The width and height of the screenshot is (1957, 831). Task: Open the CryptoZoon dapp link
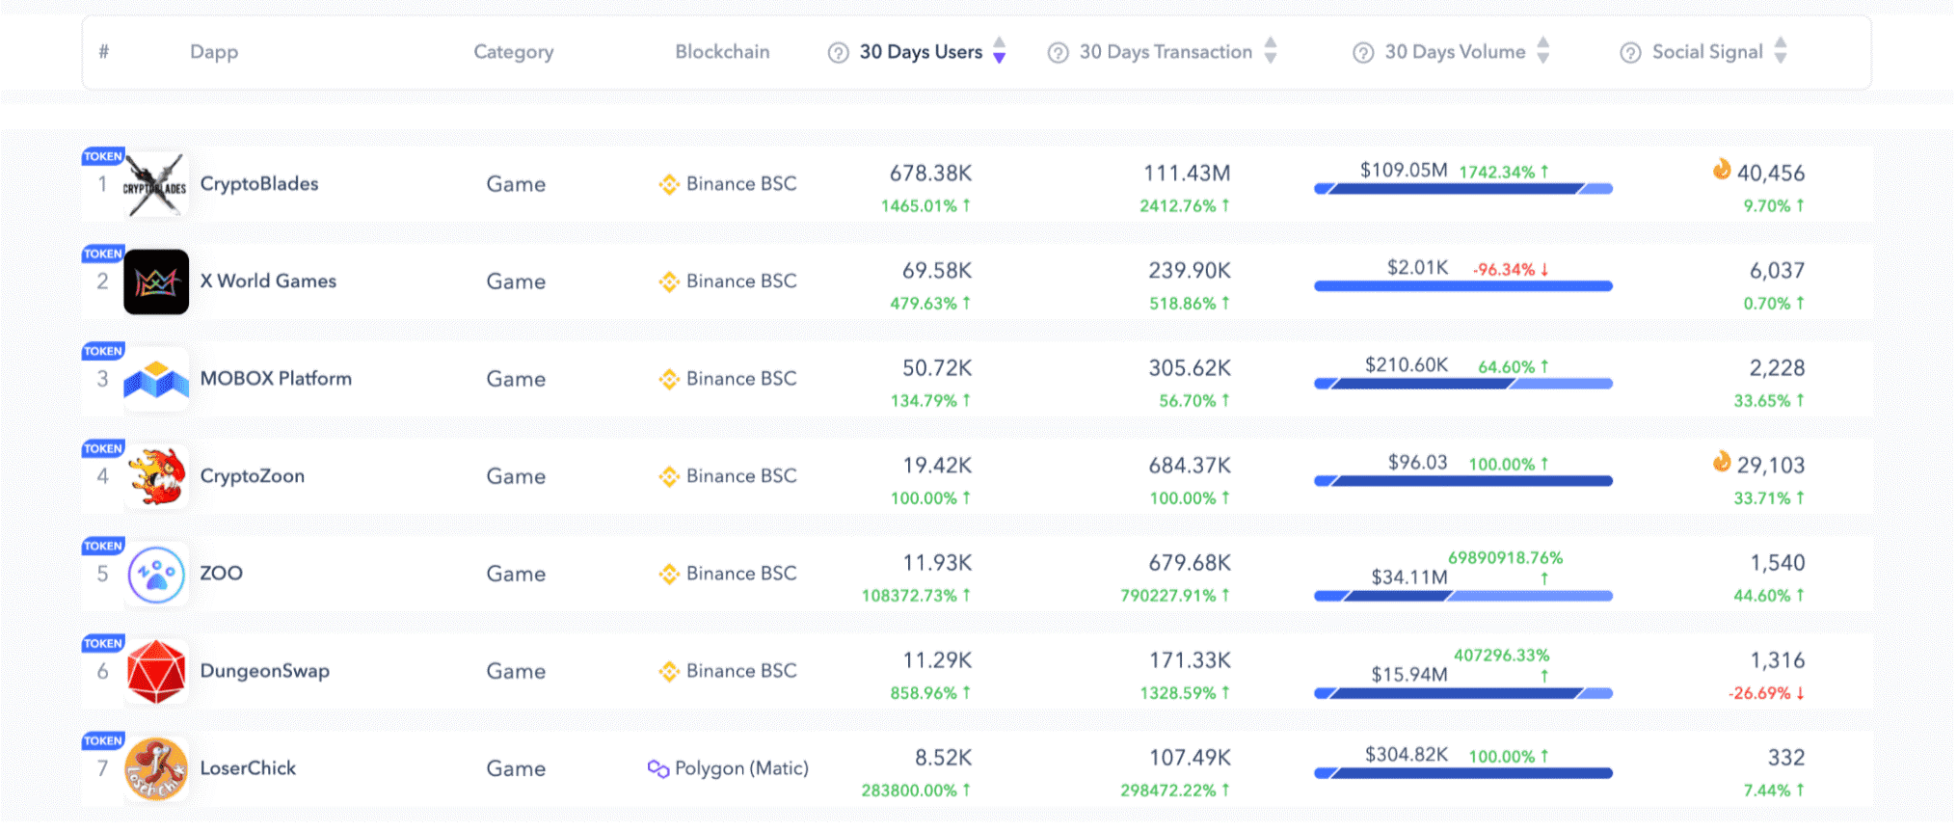click(253, 476)
